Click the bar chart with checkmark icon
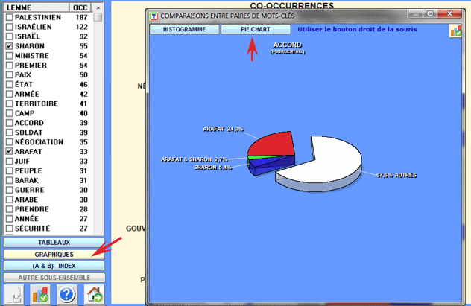This screenshot has width=471, height=306. coord(39,294)
